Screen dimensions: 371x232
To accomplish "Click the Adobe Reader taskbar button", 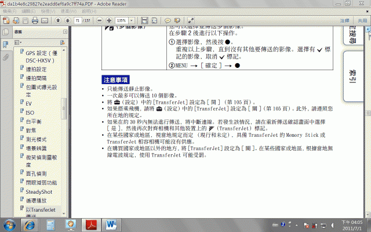I will click(x=91, y=225).
